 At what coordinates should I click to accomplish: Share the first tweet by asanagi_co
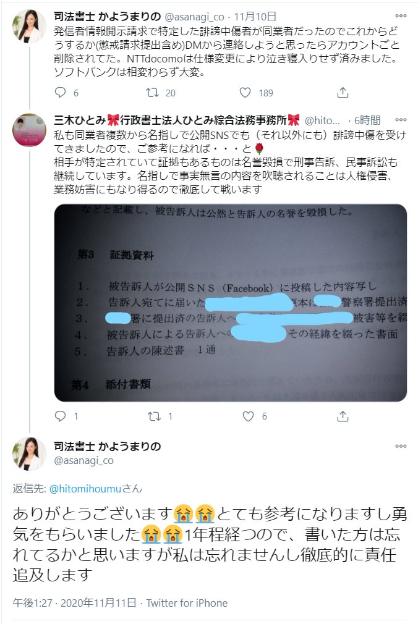[x=343, y=92]
